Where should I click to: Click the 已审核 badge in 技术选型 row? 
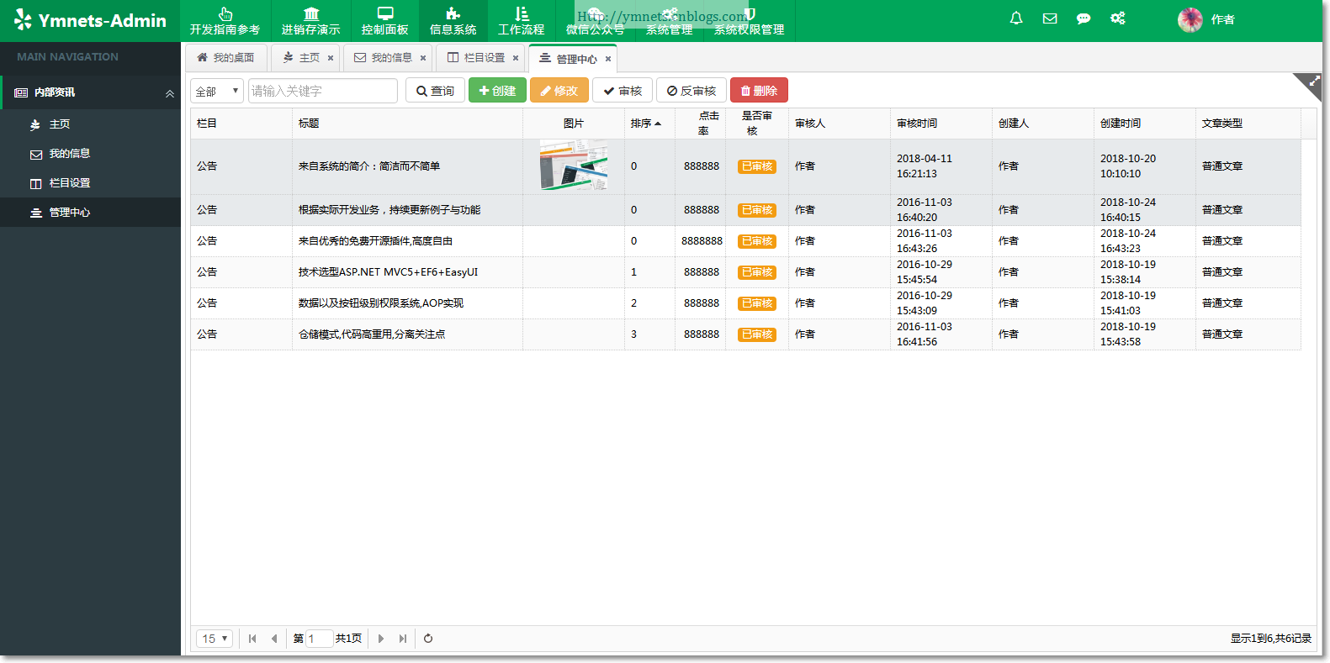[x=757, y=272]
